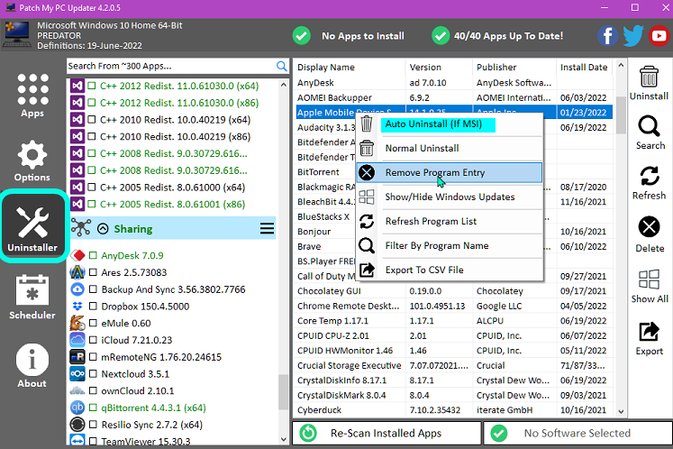Choose Filter By Program Name menu entry
This screenshot has height=449, width=673.
pyautogui.click(x=450, y=246)
